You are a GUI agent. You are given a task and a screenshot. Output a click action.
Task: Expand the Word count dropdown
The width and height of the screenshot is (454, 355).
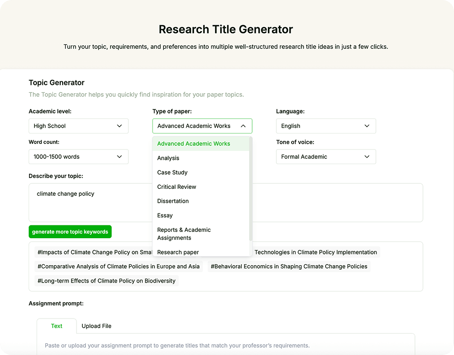(x=78, y=157)
